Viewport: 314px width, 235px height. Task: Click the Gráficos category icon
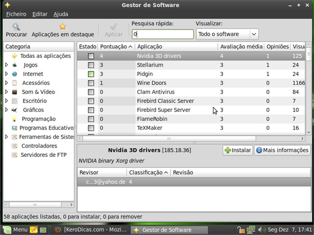(x=14, y=110)
